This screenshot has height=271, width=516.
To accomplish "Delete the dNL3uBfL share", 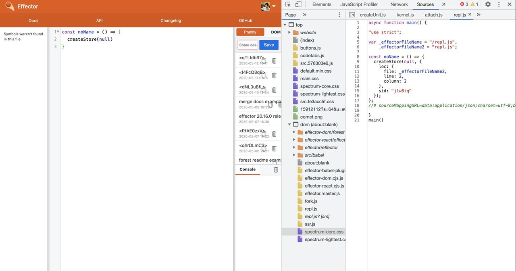I will click(x=274, y=90).
